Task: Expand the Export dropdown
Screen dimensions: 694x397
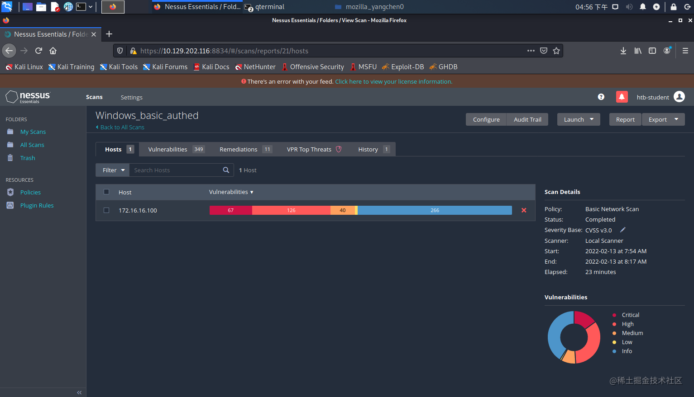Action: (663, 119)
